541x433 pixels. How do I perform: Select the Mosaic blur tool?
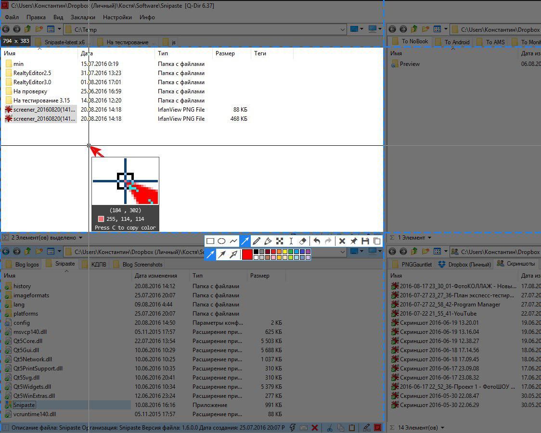pyautogui.click(x=280, y=241)
